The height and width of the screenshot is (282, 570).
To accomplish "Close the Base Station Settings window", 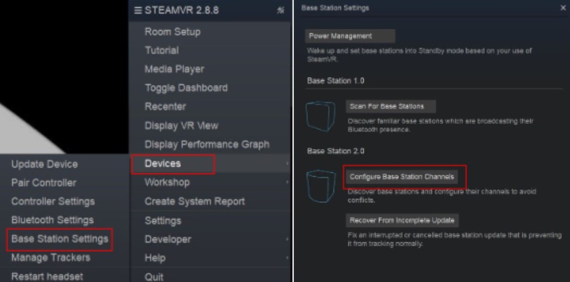I will (x=563, y=8).
